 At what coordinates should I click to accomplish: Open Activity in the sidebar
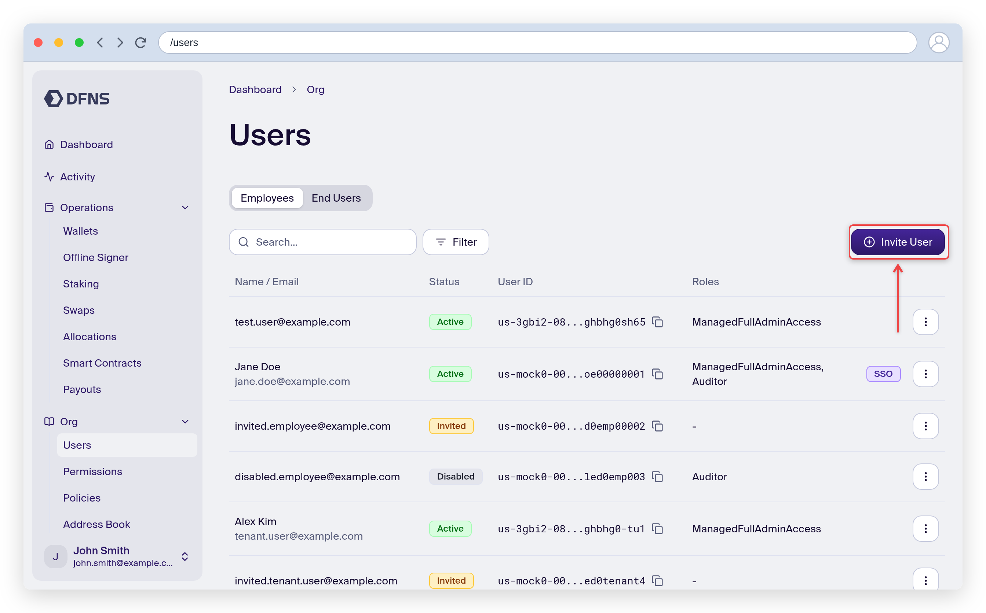(77, 177)
